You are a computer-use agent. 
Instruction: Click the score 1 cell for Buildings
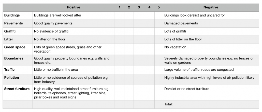pos(119,15)
